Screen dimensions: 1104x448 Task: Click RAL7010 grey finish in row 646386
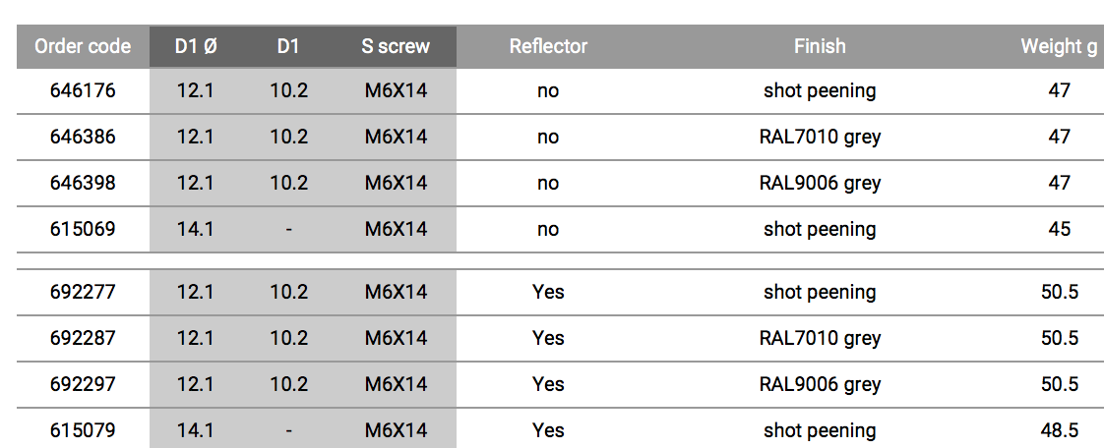pos(820,138)
